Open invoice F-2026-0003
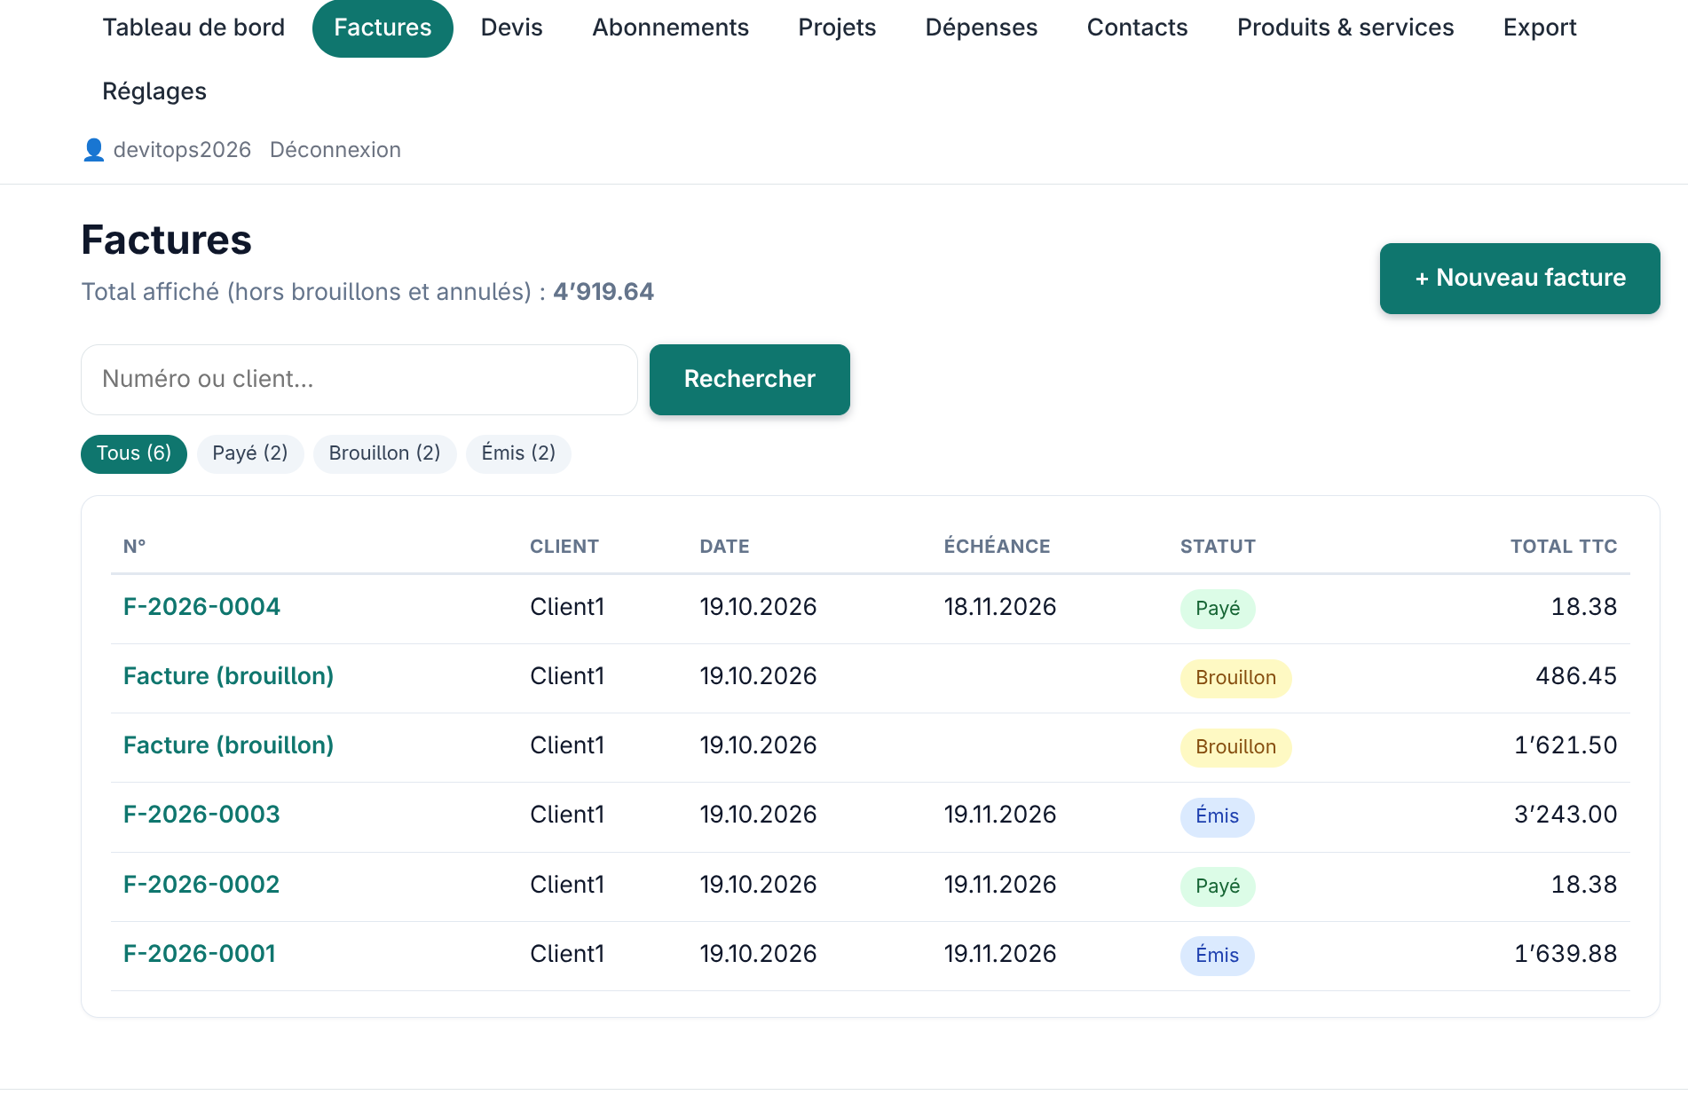This screenshot has height=1103, width=1688. [201, 815]
